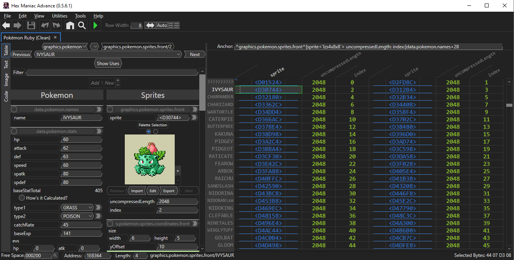The image size is (514, 260).
Task: Zoom in sprite with plus button
Action: 178,171
